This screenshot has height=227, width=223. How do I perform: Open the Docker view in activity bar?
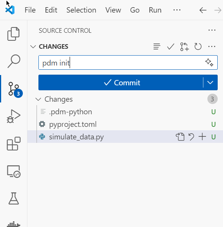[13, 224]
